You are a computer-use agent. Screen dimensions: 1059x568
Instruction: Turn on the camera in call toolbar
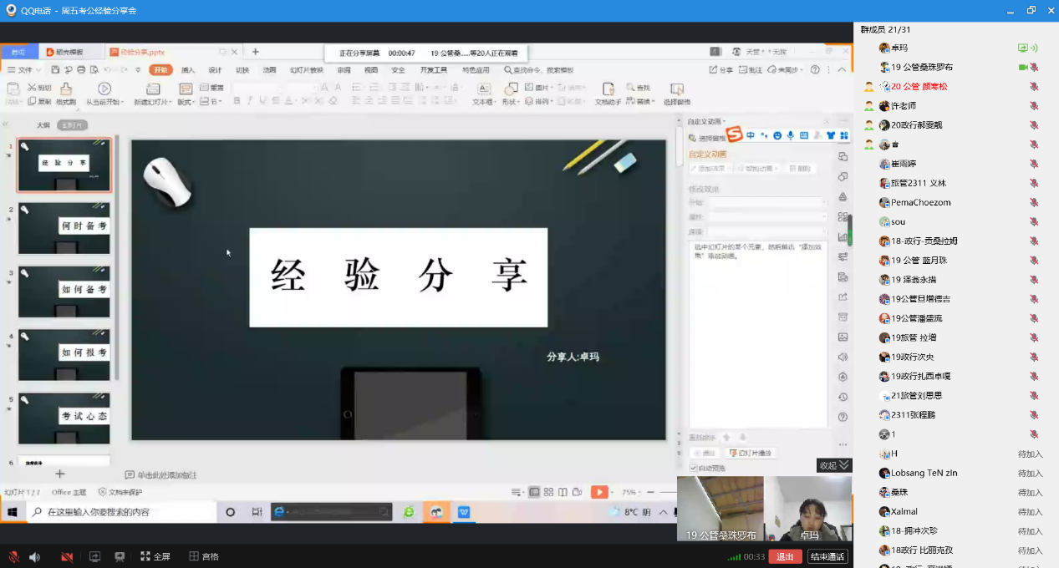(x=67, y=556)
